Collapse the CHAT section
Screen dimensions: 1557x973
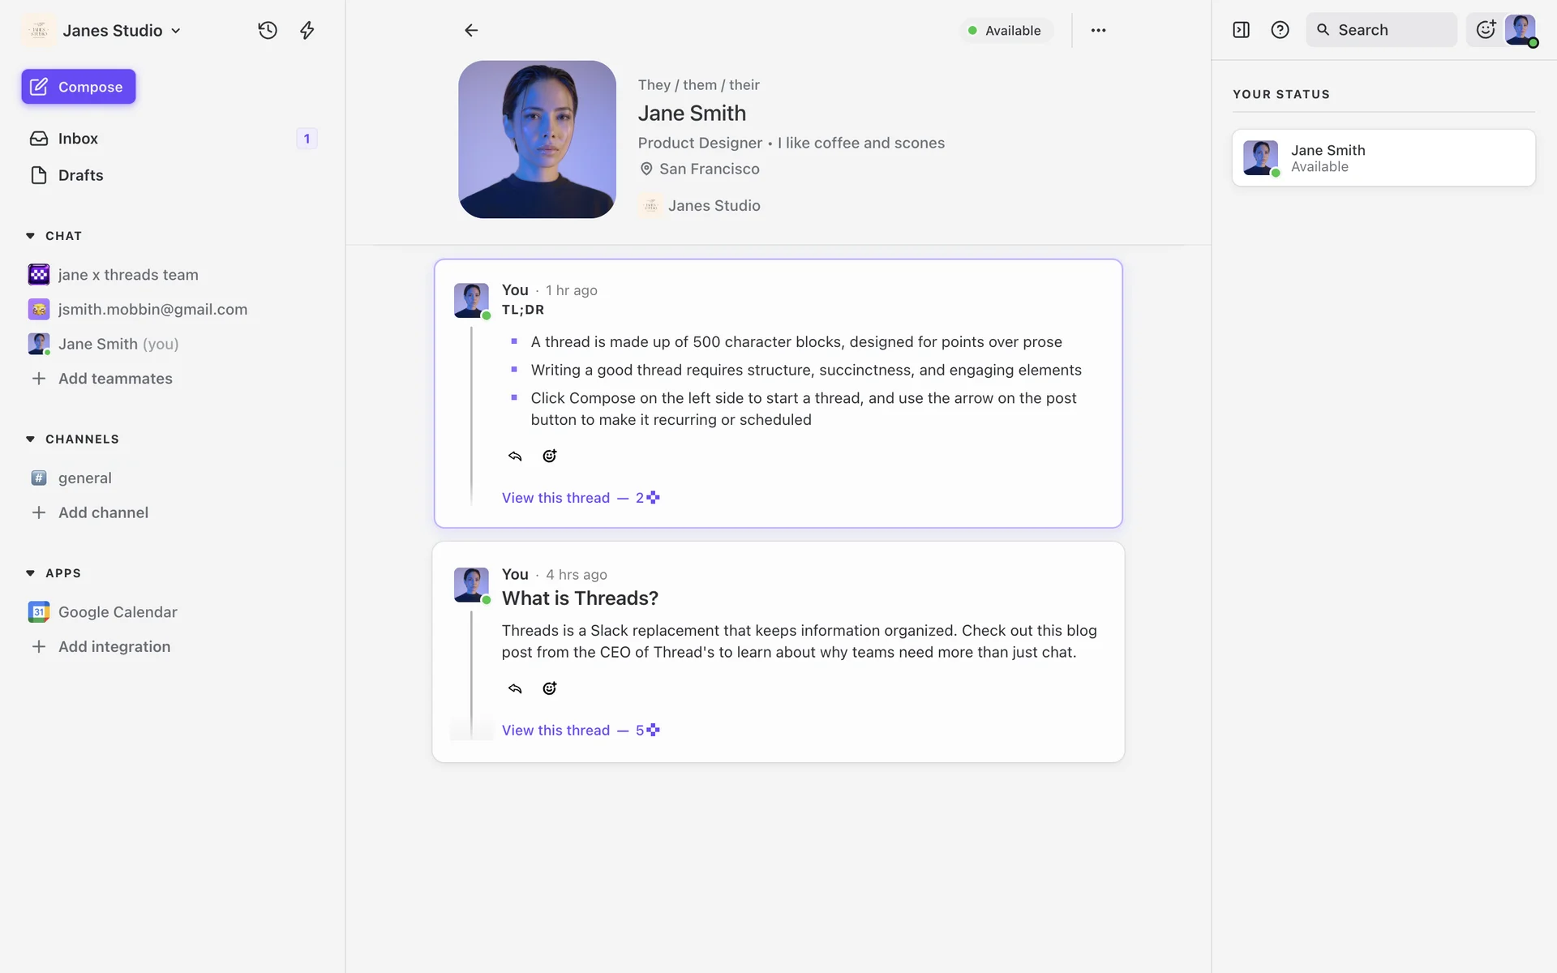pos(31,236)
